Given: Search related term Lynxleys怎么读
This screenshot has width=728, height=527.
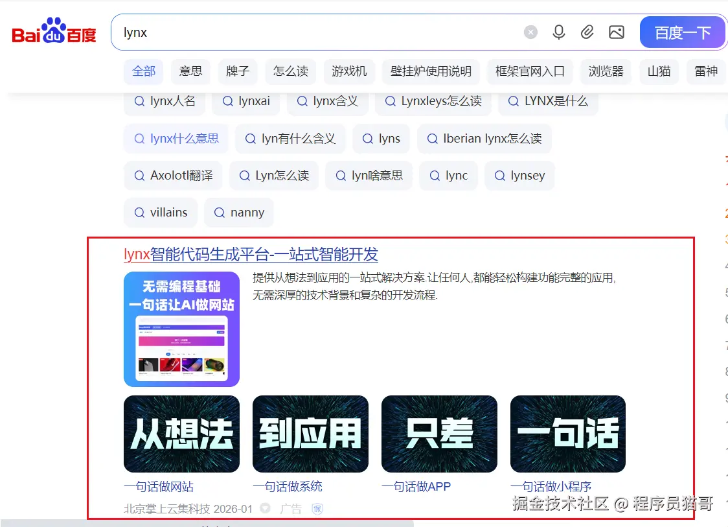Looking at the screenshot, I should pyautogui.click(x=433, y=101).
